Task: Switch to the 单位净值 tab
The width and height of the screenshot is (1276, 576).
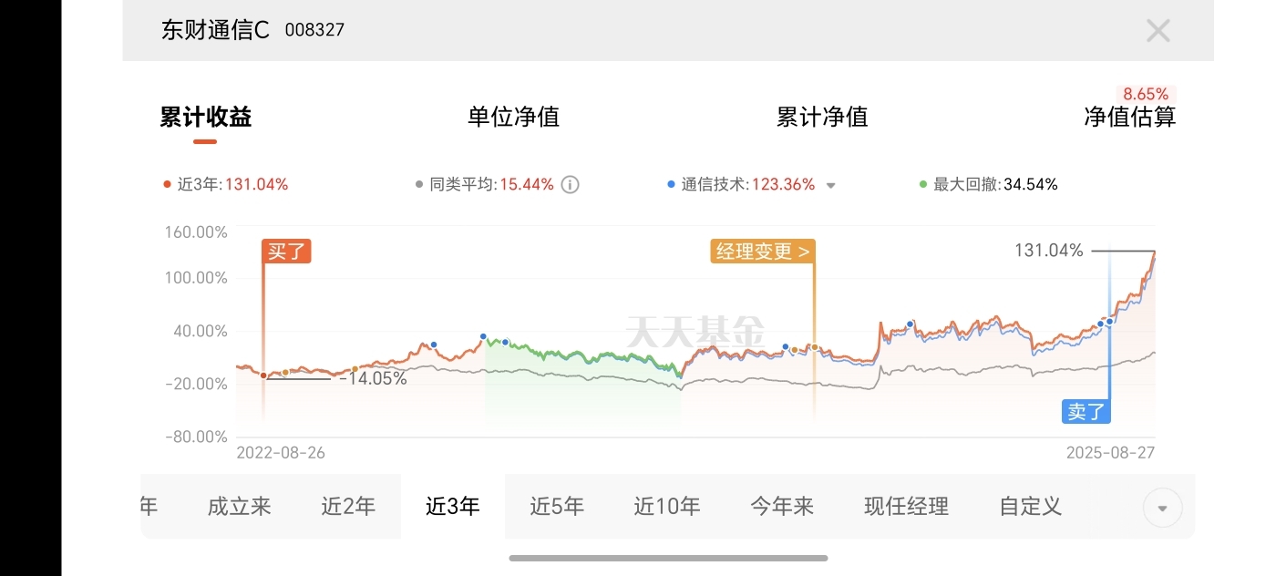Action: 513,117
